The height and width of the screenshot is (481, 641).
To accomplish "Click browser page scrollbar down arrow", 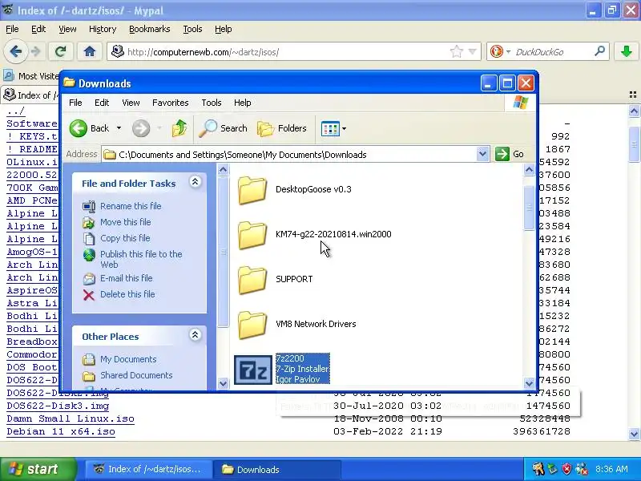I will tap(634, 434).
